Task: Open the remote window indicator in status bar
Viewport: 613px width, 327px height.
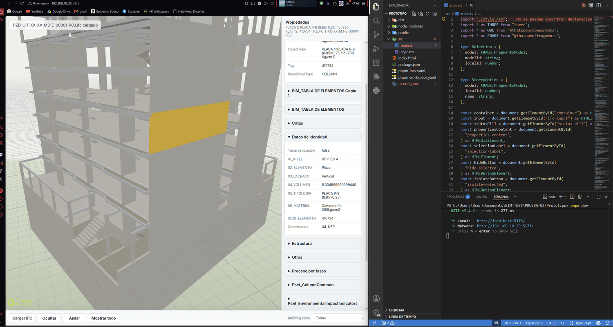Action: 374,323
